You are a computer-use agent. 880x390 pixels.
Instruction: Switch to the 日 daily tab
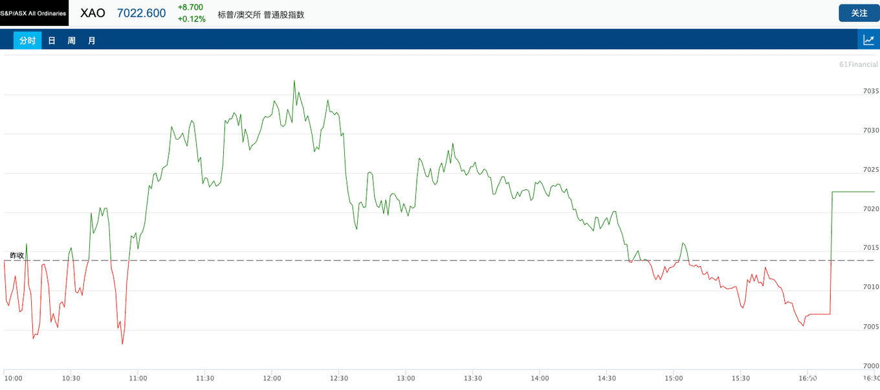(x=52, y=40)
